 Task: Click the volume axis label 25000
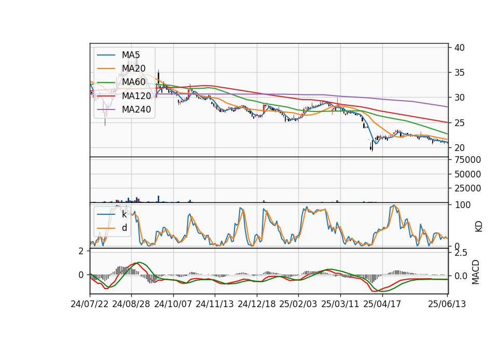pos(468,188)
